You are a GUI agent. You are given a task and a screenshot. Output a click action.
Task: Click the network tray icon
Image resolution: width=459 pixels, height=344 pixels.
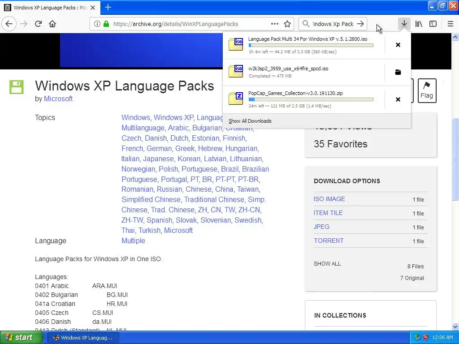(x=417, y=337)
